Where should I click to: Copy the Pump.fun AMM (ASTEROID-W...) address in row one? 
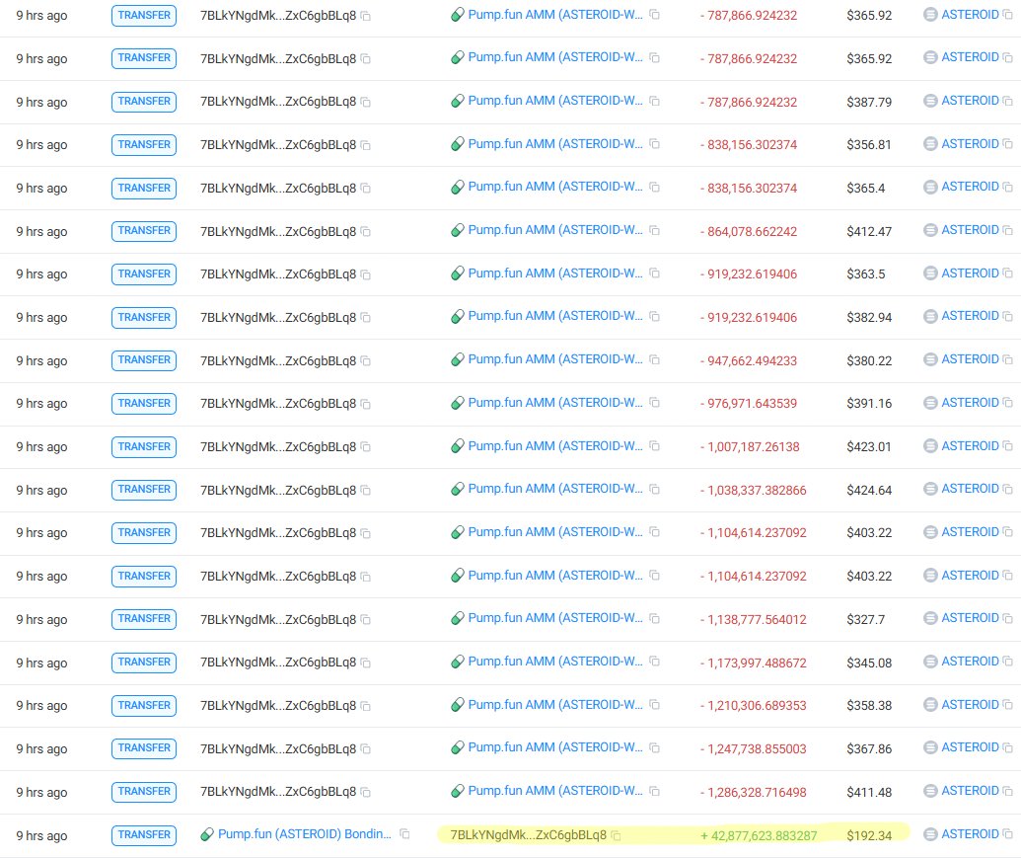(x=654, y=15)
